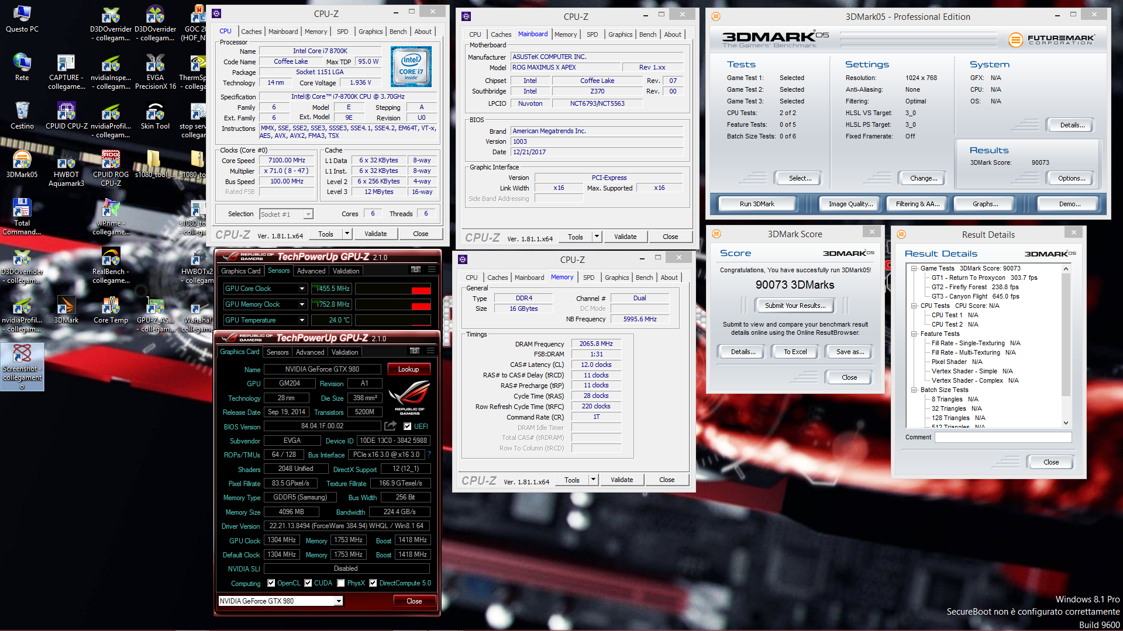Toggle the PhysX checkbox

click(341, 583)
